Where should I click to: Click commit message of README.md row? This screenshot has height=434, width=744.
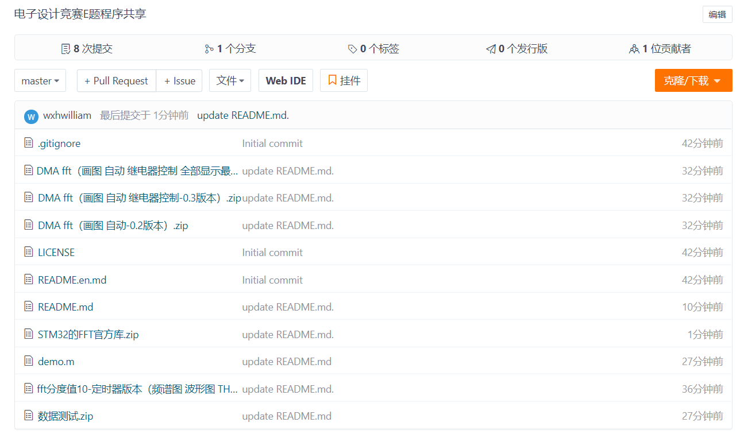(288, 307)
